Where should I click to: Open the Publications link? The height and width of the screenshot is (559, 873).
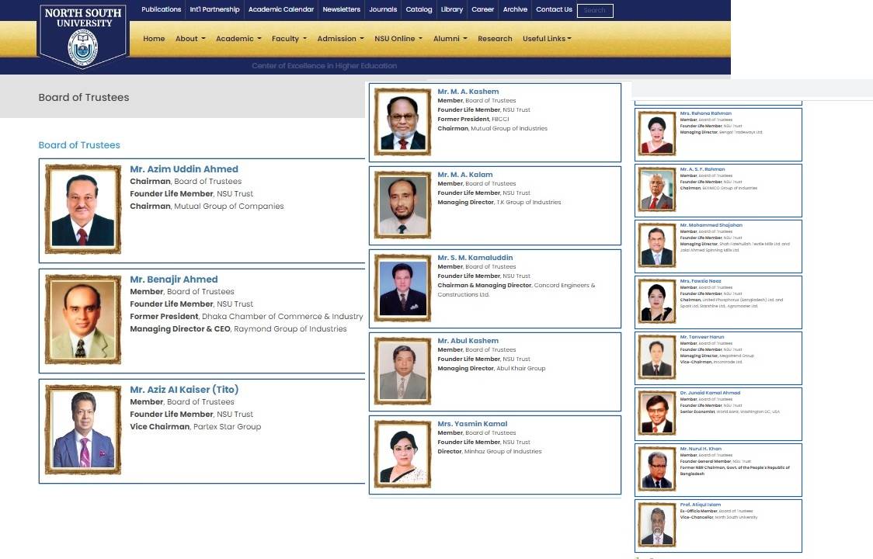(161, 9)
